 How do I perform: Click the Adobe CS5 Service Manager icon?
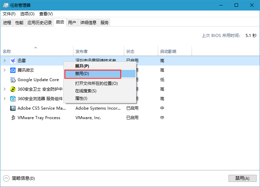(x=13, y=108)
